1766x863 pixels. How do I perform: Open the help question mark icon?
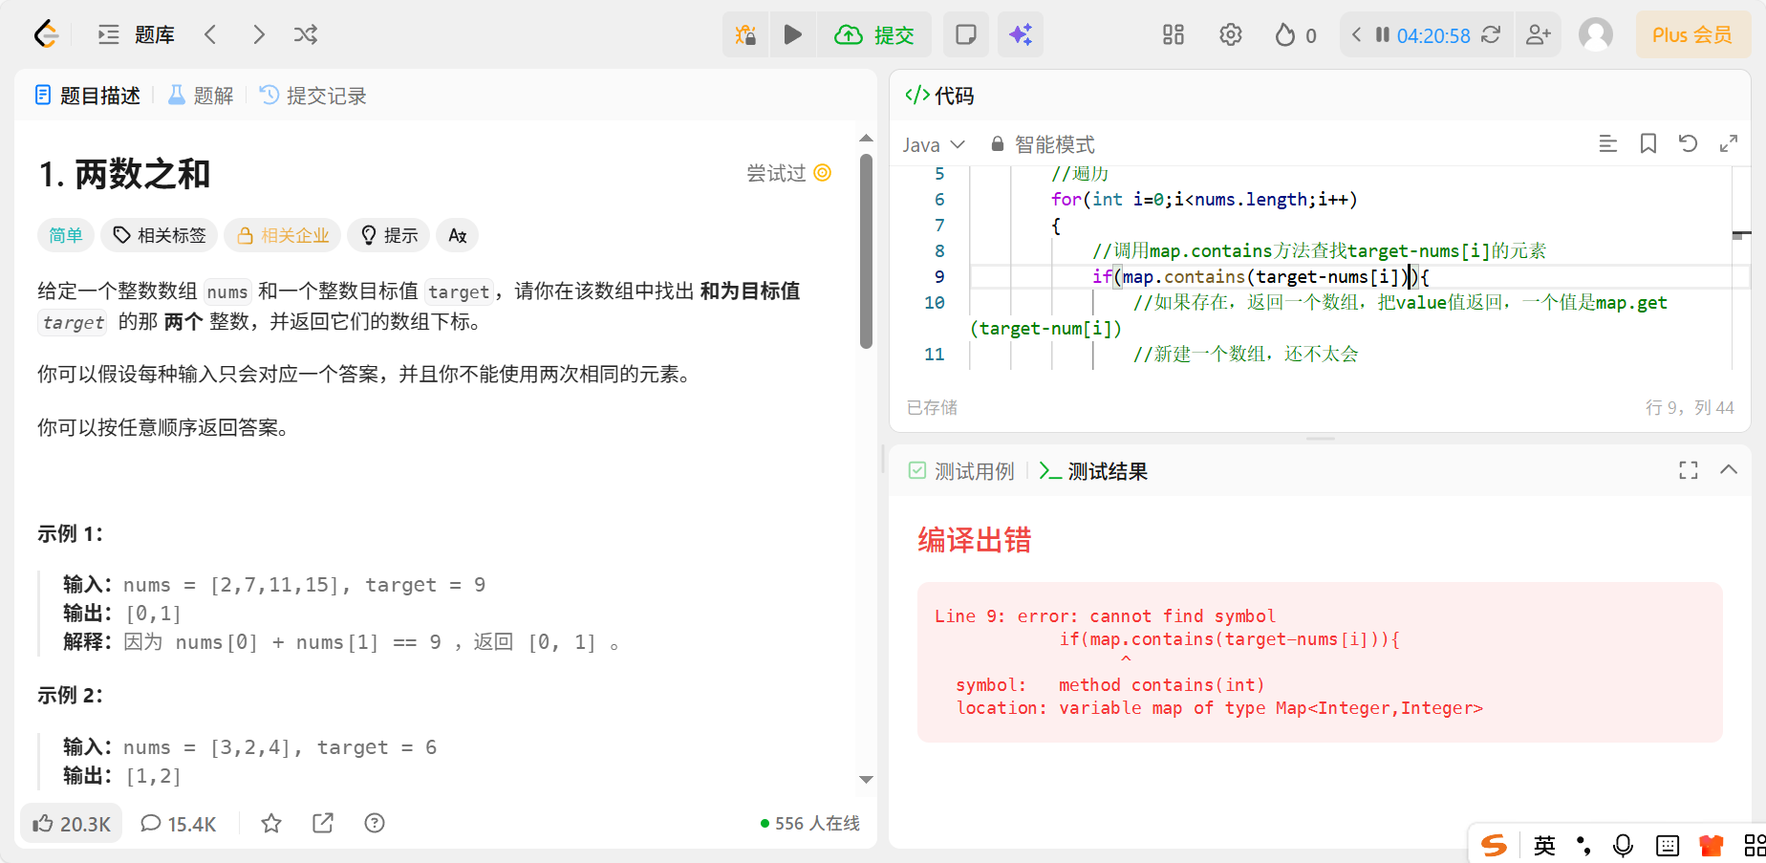375,823
